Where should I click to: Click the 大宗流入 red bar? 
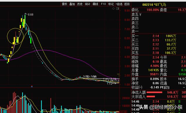coord(151,96)
